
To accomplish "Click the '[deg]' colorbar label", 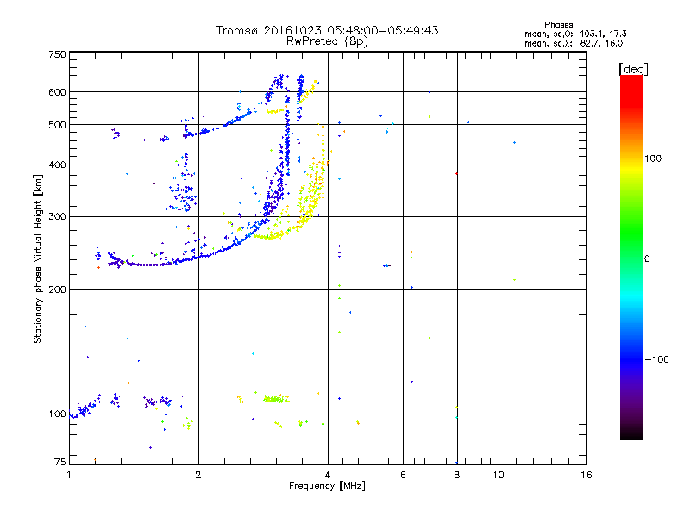I will click(633, 69).
